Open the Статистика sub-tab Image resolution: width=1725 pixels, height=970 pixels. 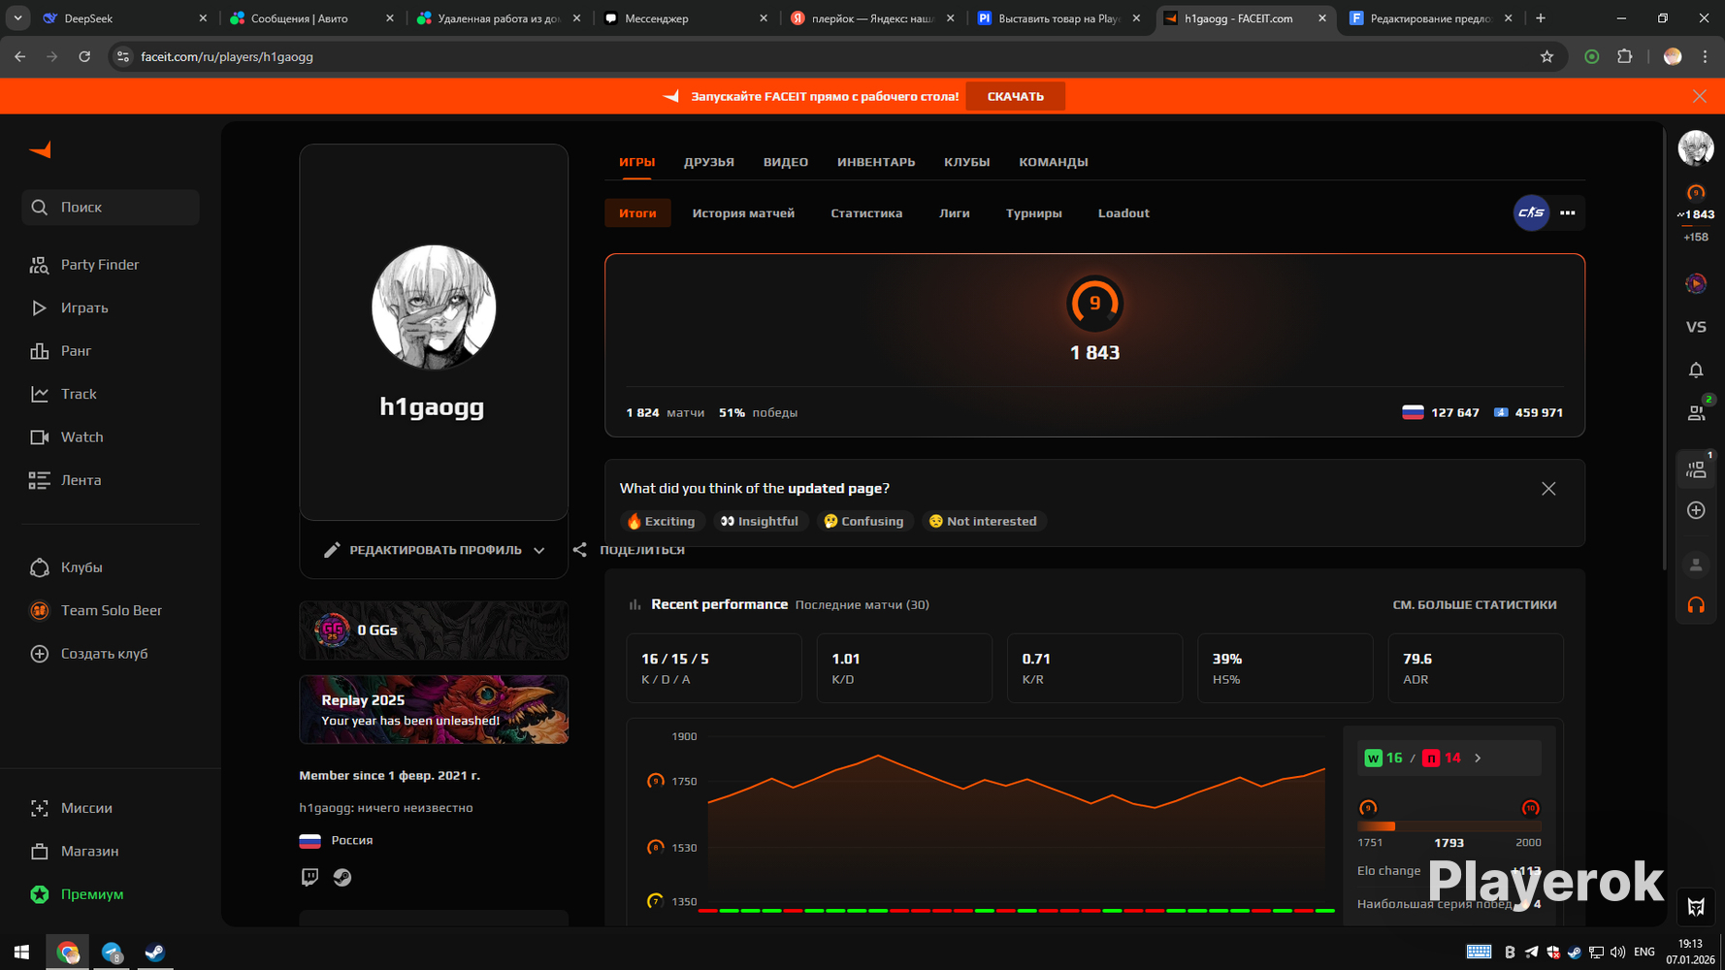(866, 213)
